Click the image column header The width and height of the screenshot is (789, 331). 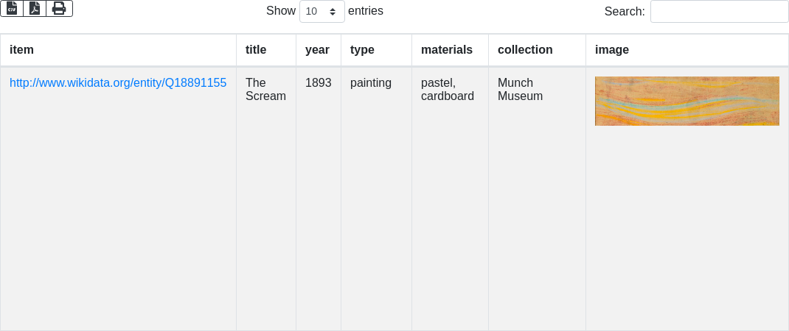pos(612,50)
